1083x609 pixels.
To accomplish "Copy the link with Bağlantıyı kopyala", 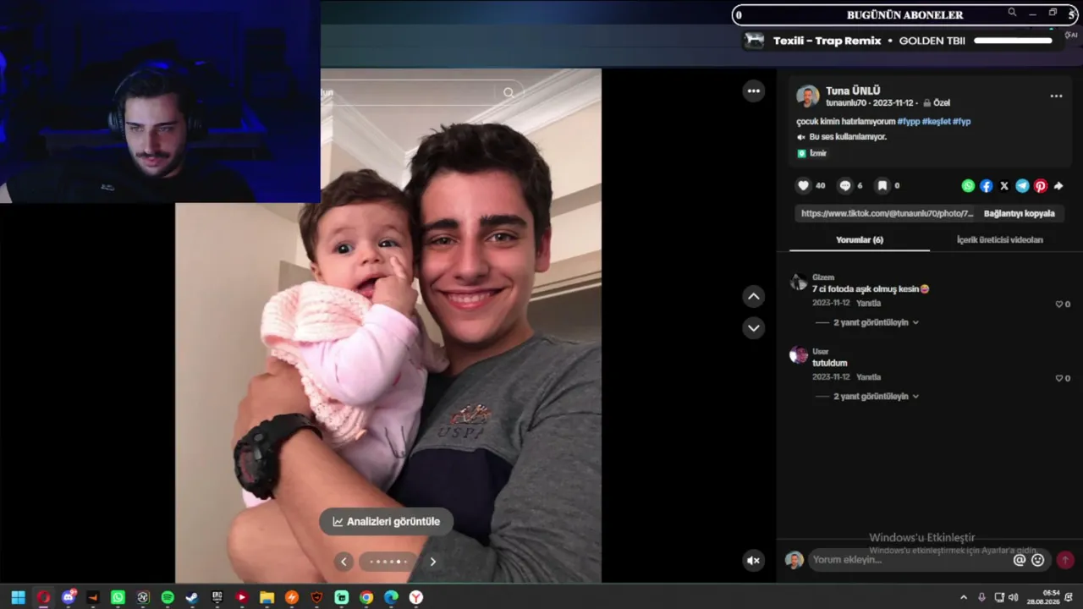I will pyautogui.click(x=1020, y=214).
